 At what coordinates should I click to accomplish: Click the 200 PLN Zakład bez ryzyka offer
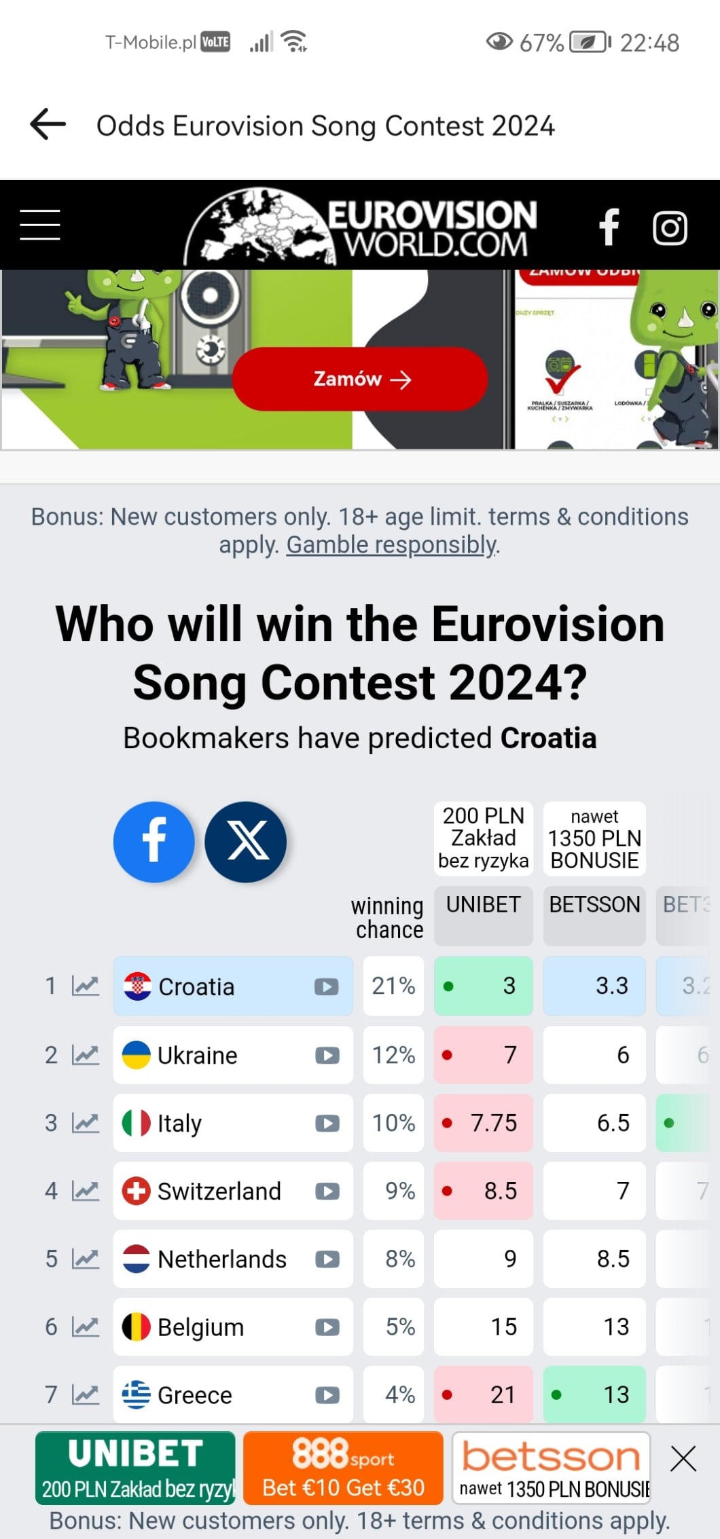click(x=483, y=838)
